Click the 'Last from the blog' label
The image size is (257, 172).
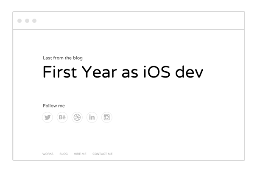pos(65,58)
